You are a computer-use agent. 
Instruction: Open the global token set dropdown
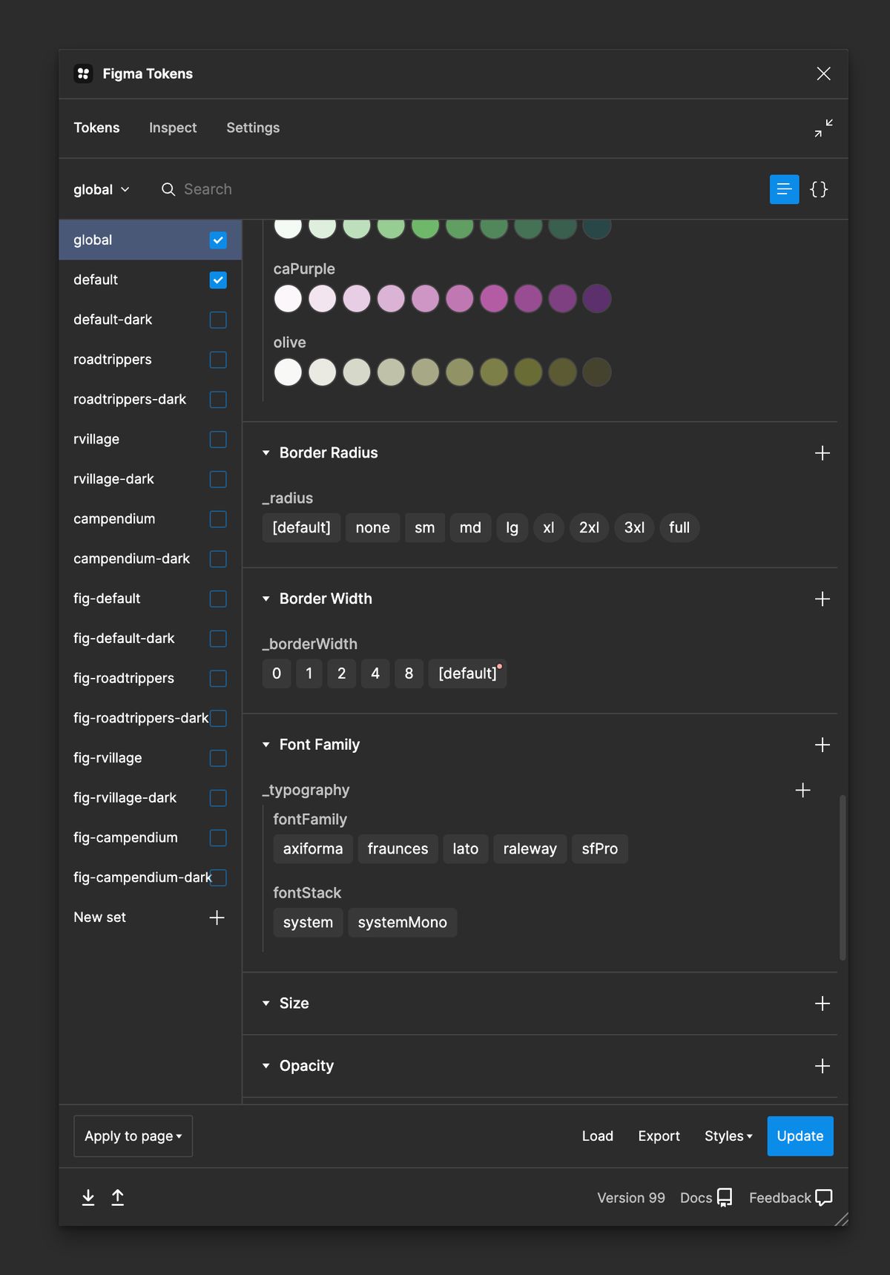[102, 190]
